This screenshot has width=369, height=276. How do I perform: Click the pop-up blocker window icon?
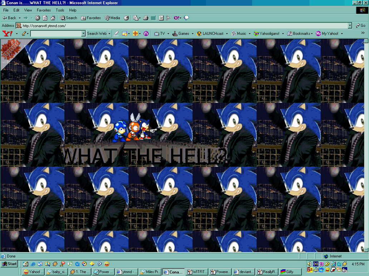pyautogui.click(x=124, y=34)
